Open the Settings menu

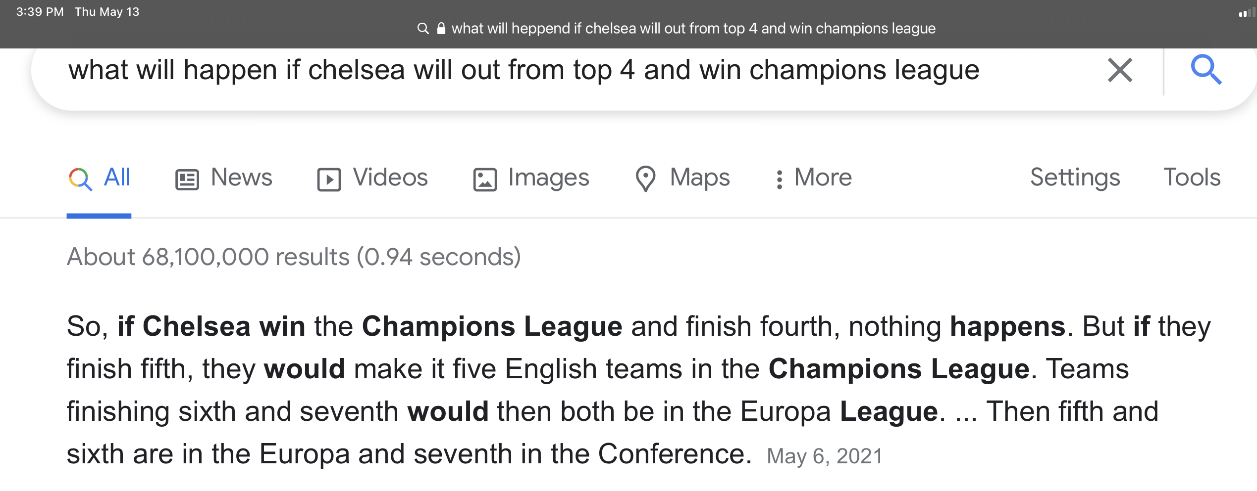[x=1075, y=178]
